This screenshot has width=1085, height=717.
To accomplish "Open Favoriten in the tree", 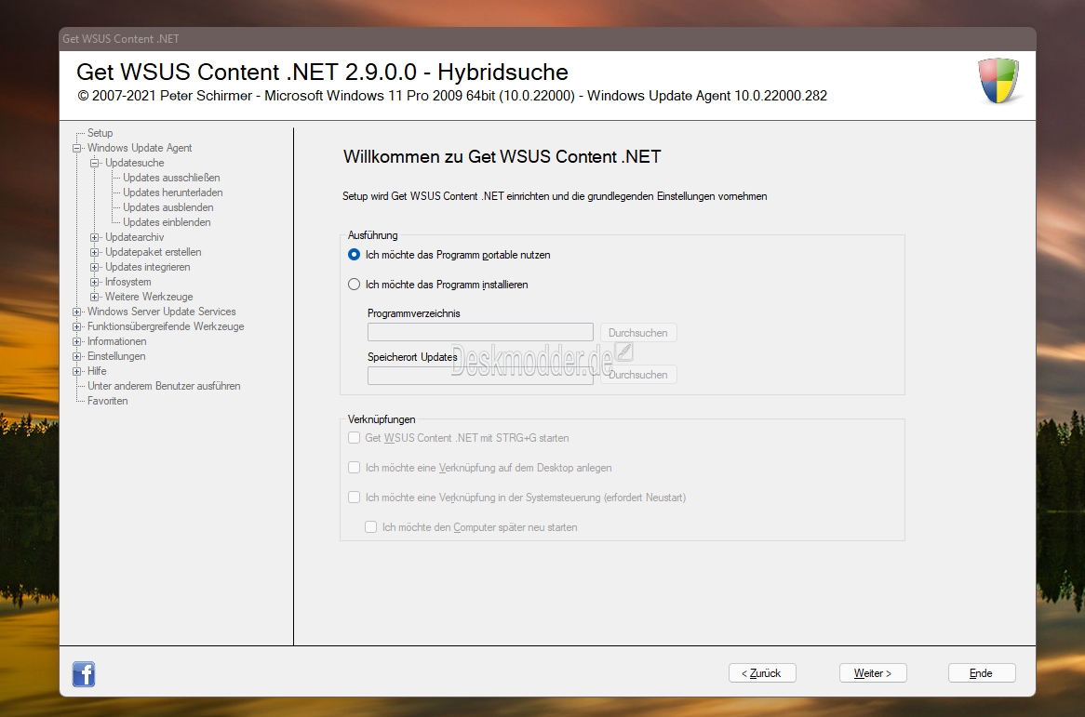I will (x=107, y=401).
